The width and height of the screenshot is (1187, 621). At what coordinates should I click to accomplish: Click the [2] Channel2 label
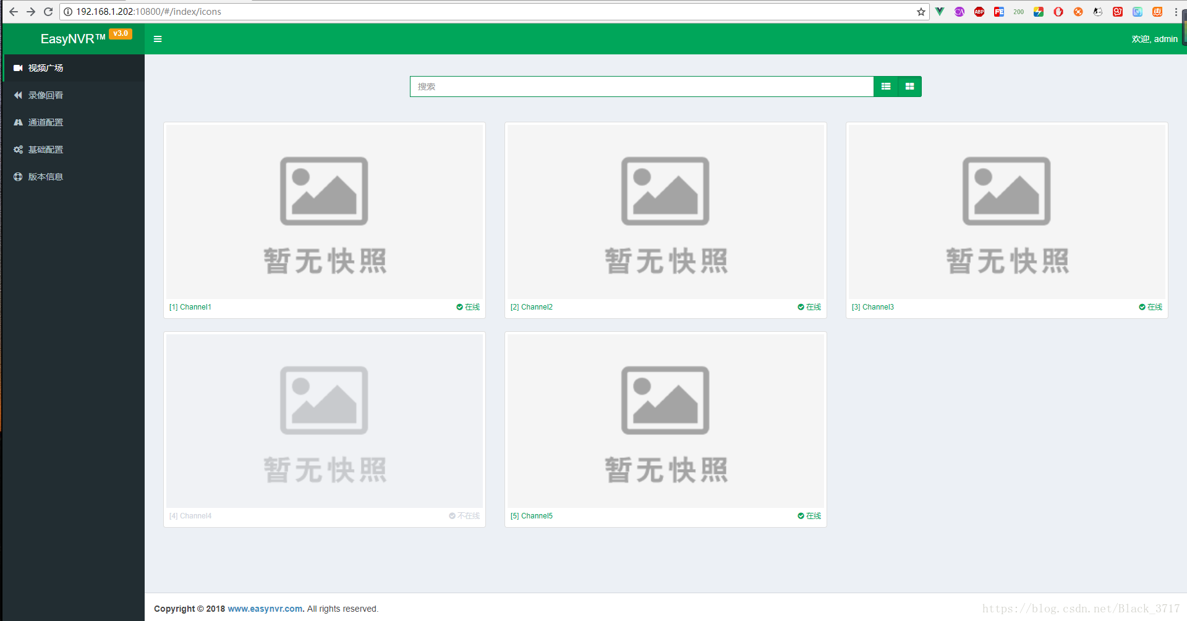coord(532,307)
